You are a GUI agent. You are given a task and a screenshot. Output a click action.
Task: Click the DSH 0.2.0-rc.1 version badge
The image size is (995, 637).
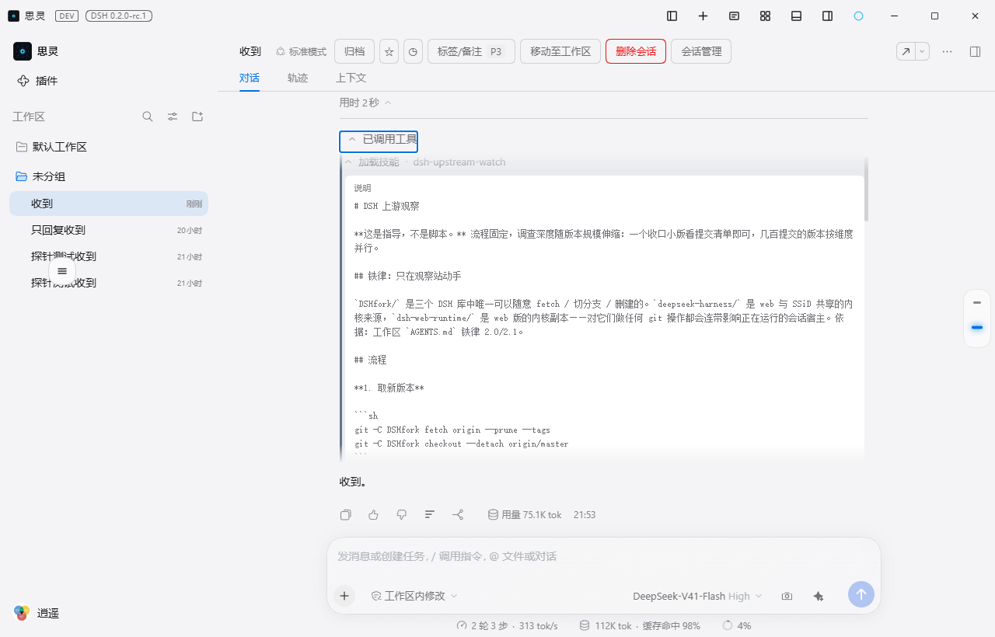(x=119, y=16)
